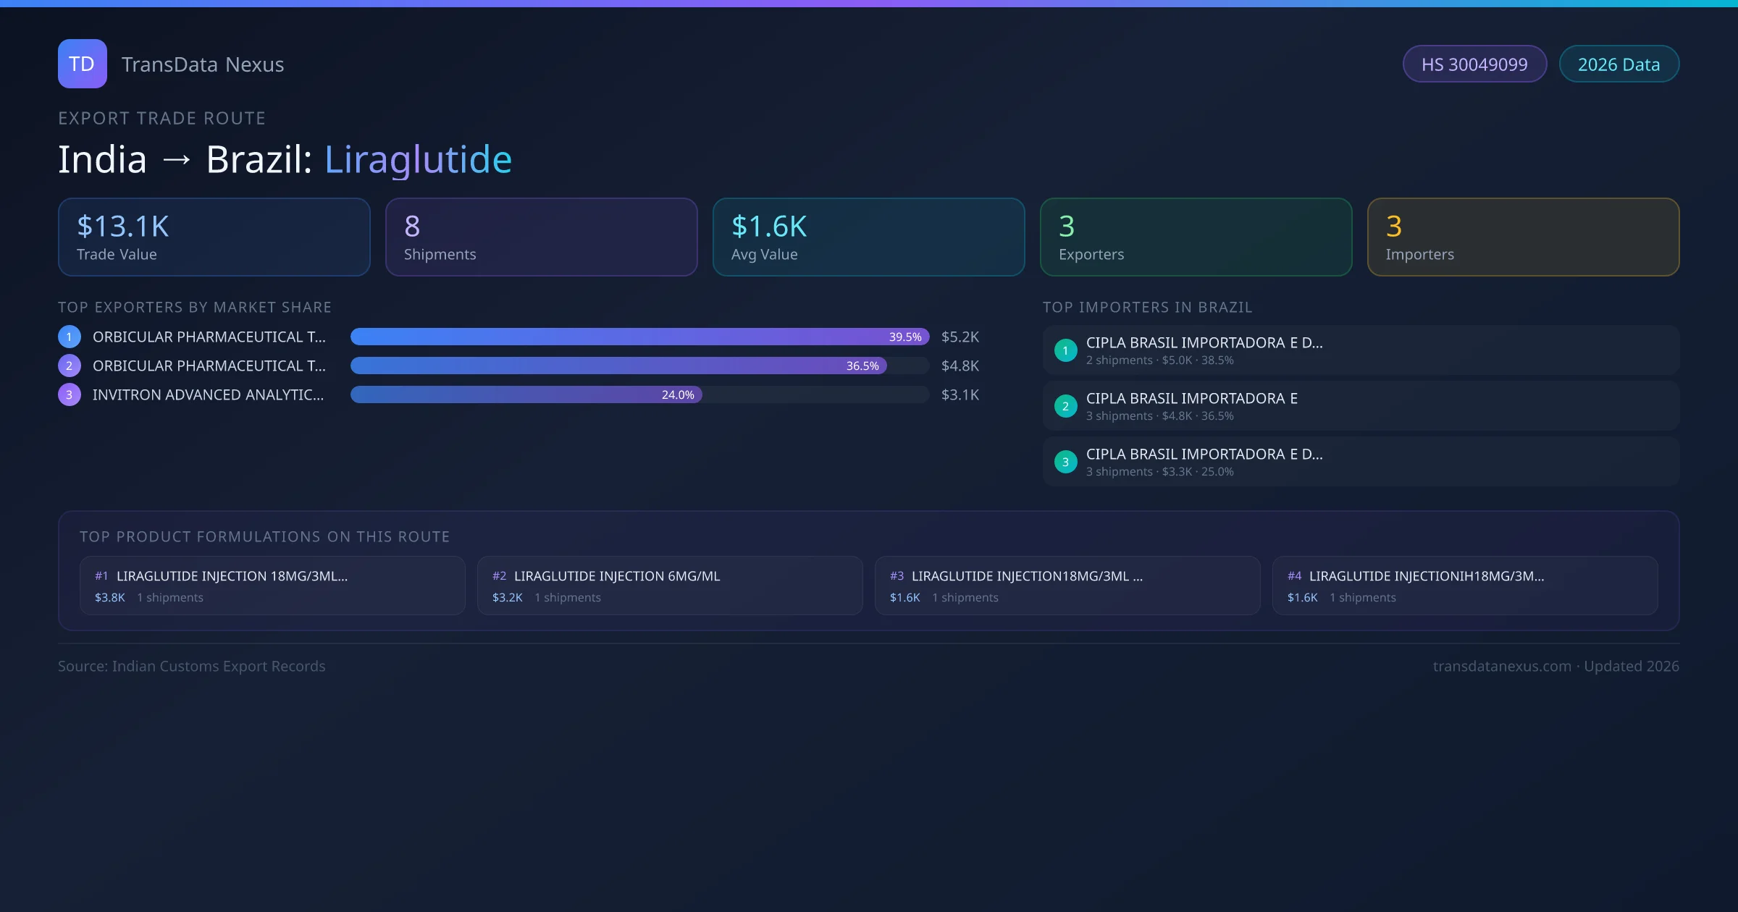The height and width of the screenshot is (912, 1738).
Task: Click transdatanexus.com footer link
Action: (1501, 666)
